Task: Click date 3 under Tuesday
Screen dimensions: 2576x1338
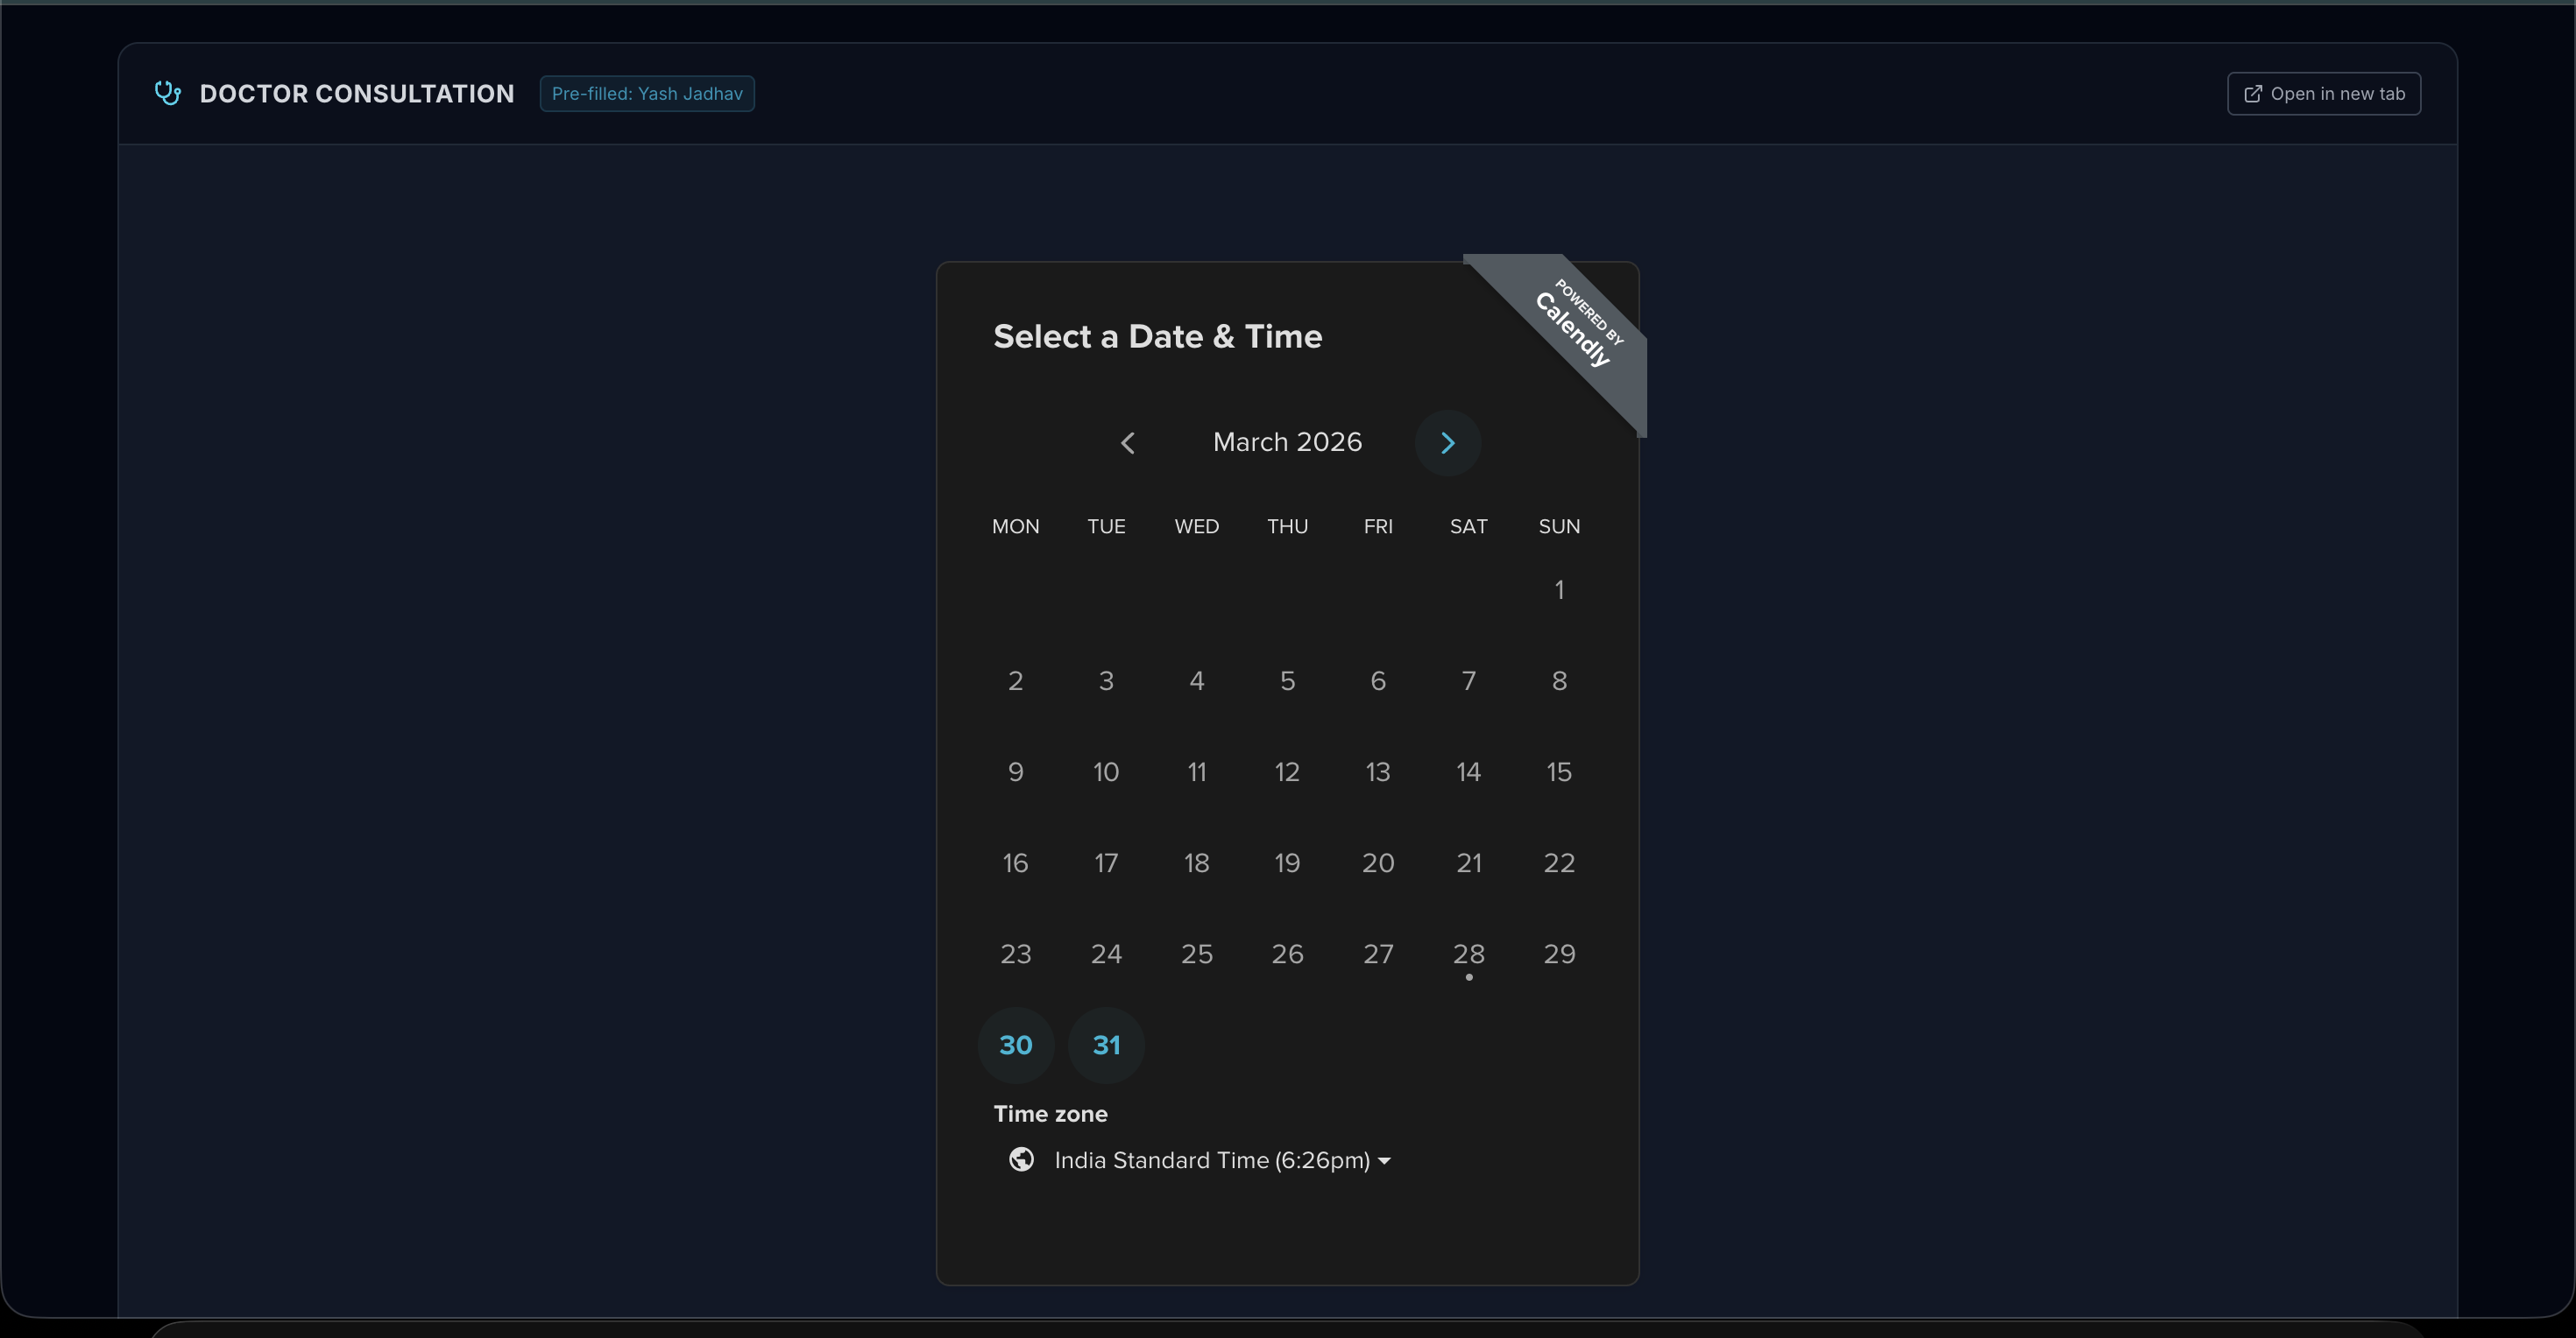Action: coord(1106,681)
